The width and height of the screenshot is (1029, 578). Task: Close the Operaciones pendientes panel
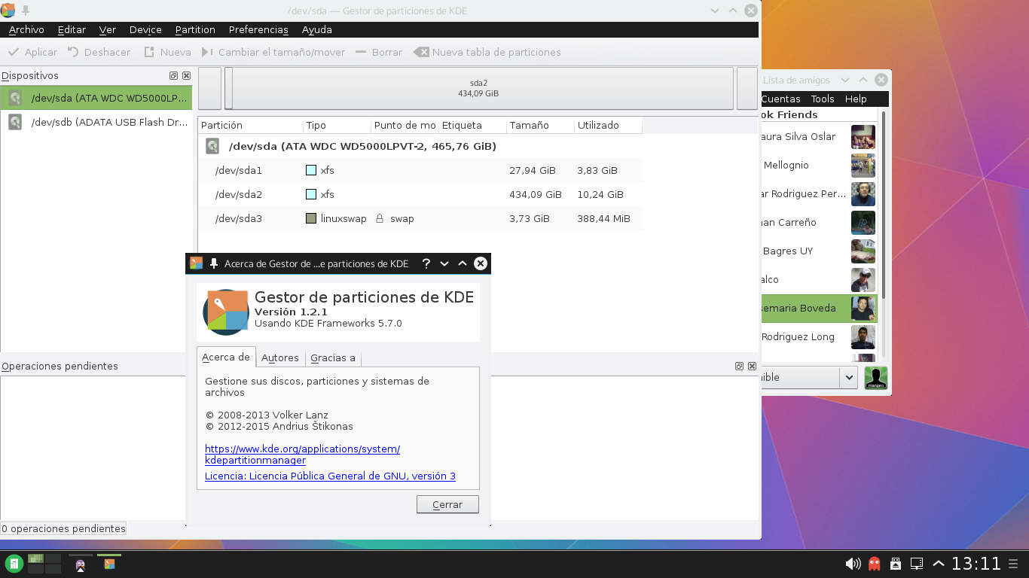[x=751, y=366]
